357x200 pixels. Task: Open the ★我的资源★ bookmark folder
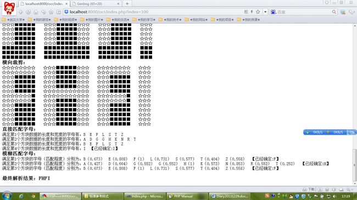click(x=249, y=20)
